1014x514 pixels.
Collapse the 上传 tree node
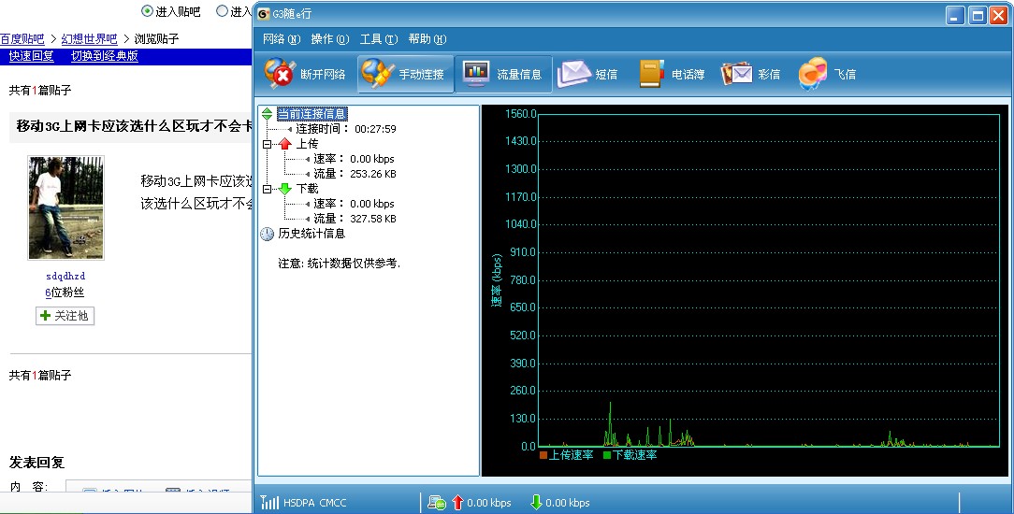268,144
